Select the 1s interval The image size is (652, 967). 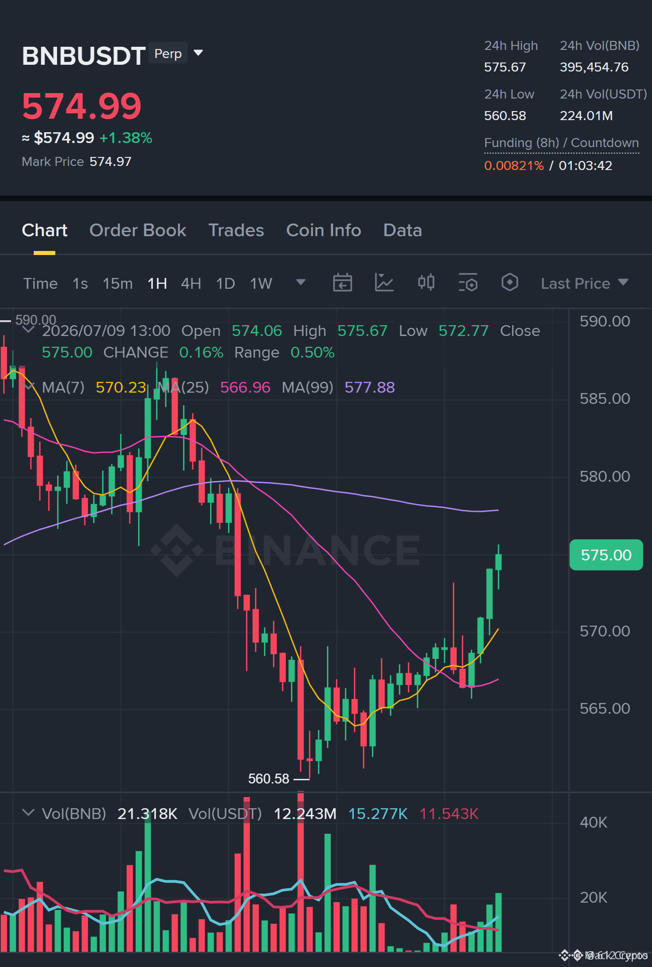[80, 283]
